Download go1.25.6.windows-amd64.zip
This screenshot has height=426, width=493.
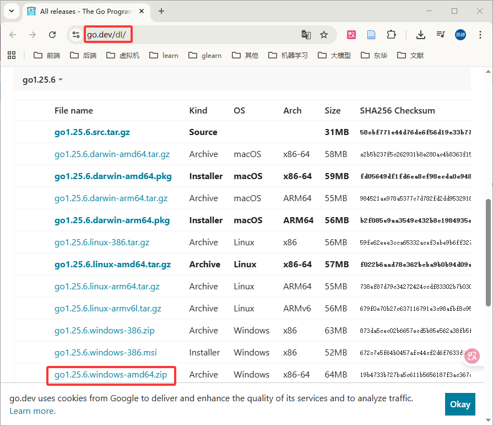(x=111, y=375)
